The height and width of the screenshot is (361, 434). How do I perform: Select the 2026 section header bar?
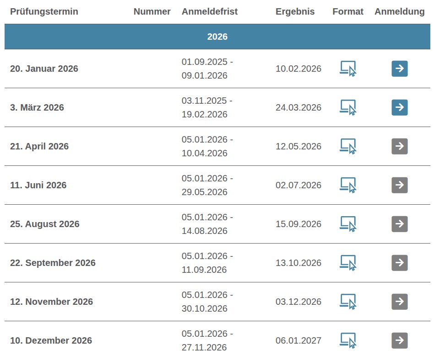click(x=217, y=37)
